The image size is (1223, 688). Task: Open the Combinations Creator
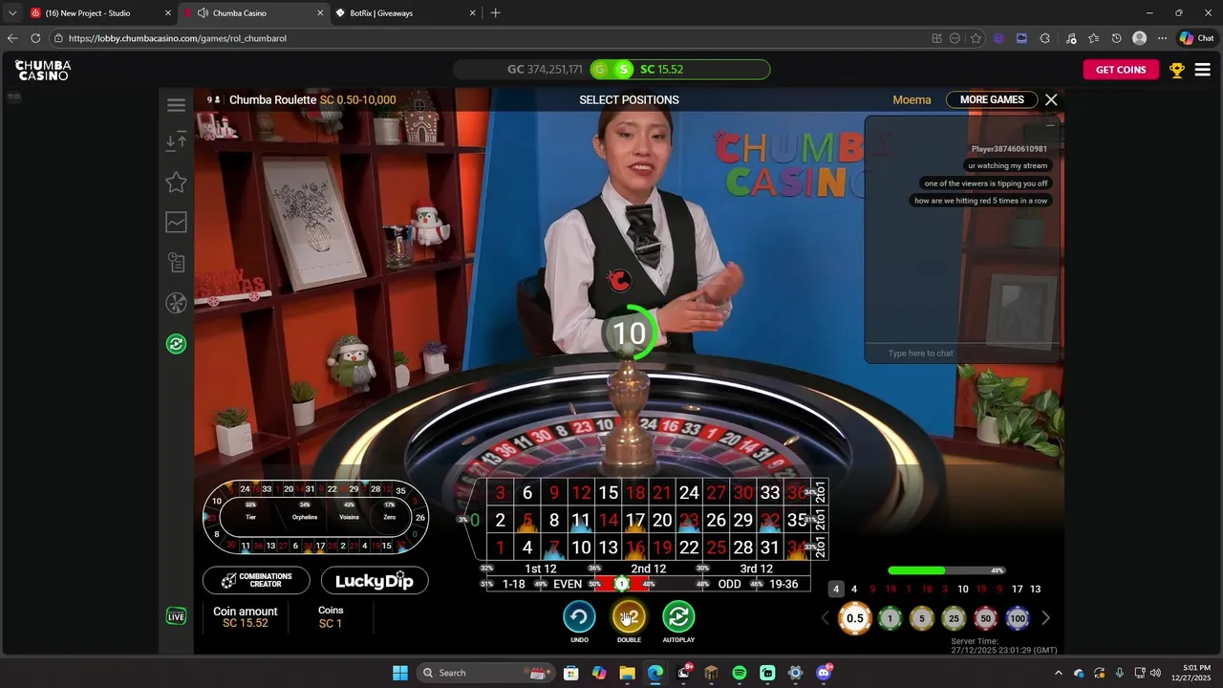[x=256, y=580]
